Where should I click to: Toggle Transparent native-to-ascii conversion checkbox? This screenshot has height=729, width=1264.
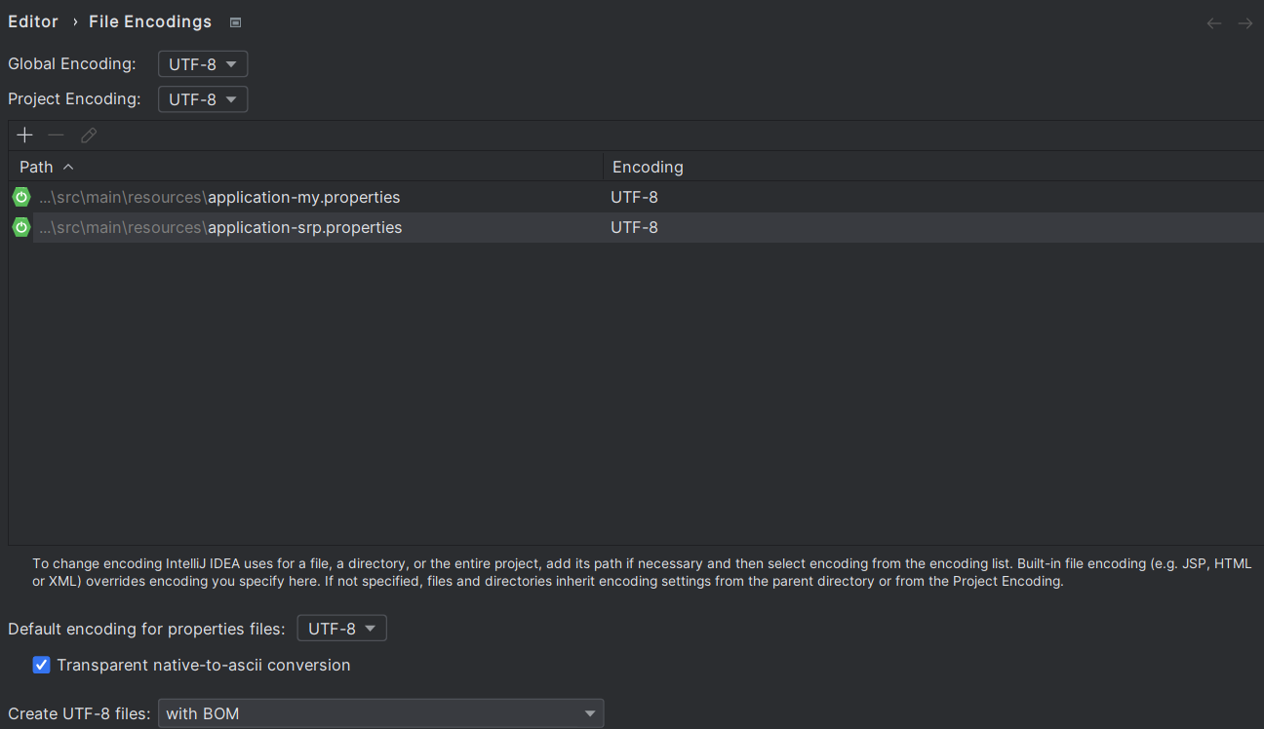tap(41, 665)
